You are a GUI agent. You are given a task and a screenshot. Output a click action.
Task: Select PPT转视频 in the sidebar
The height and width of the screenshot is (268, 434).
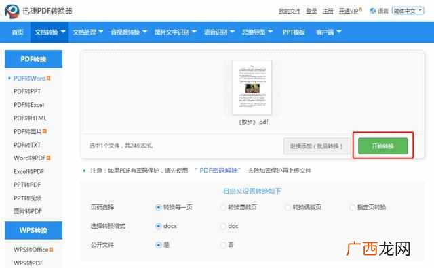27,198
